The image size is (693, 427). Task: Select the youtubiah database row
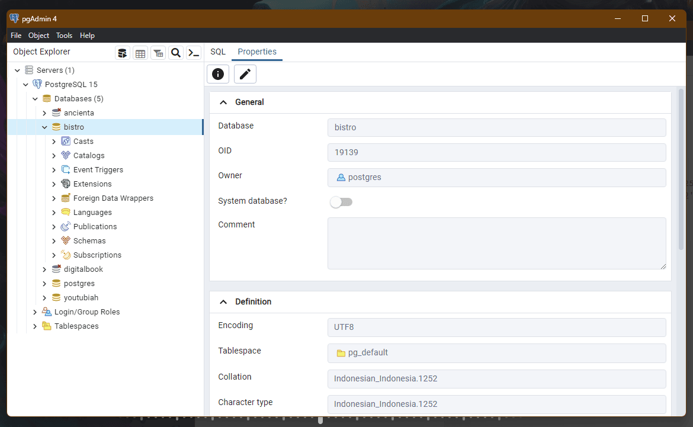105,297
